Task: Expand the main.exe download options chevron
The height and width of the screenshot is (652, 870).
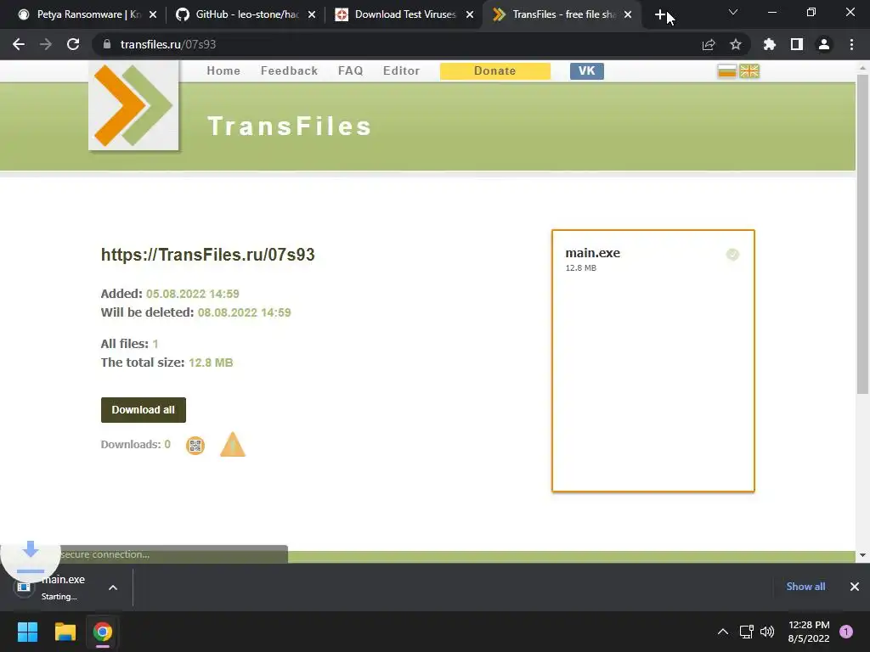Action: (x=113, y=587)
